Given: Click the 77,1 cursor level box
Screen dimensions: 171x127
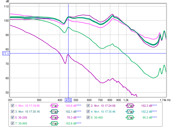Looking at the screenshot, I should [x=5, y=53].
